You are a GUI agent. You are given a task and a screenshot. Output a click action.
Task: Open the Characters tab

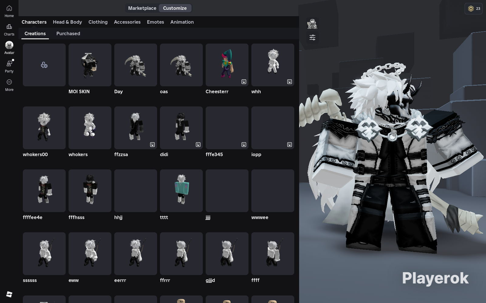pyautogui.click(x=34, y=22)
